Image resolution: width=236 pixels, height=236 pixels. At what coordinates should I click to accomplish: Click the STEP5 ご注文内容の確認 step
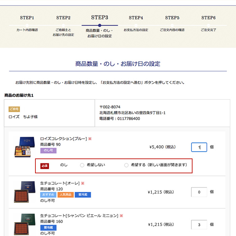click(172, 24)
